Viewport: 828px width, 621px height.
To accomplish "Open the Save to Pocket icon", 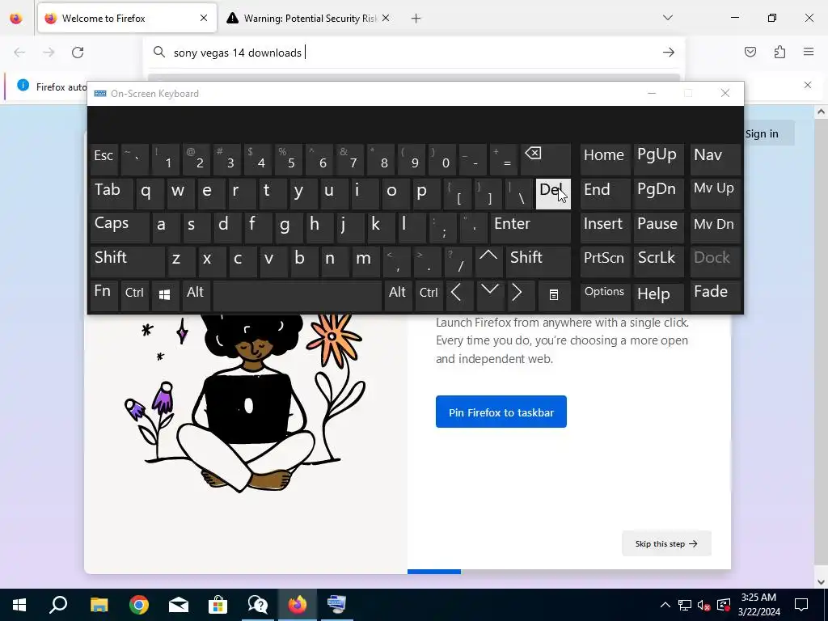I will coord(750,52).
